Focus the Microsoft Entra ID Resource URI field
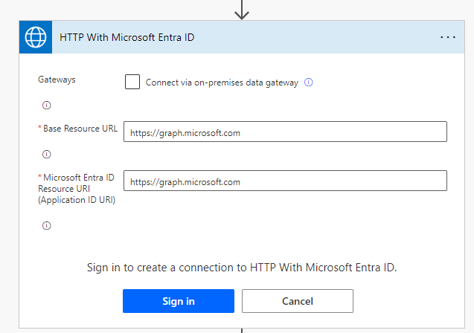Image resolution: width=474 pixels, height=333 pixels. (285, 181)
